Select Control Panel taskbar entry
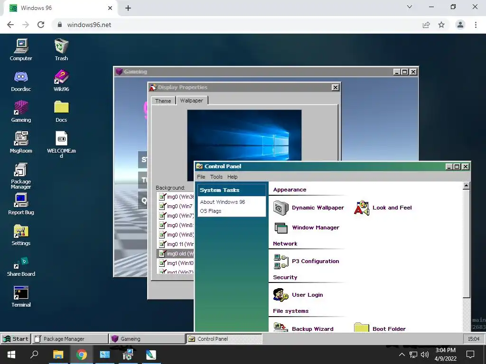486x364 pixels. point(224,338)
